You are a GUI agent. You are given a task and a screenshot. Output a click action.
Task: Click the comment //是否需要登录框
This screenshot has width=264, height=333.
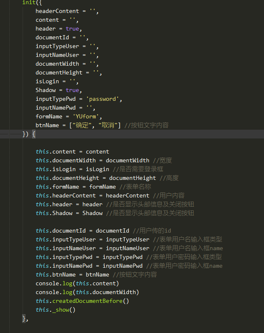tap(138, 169)
